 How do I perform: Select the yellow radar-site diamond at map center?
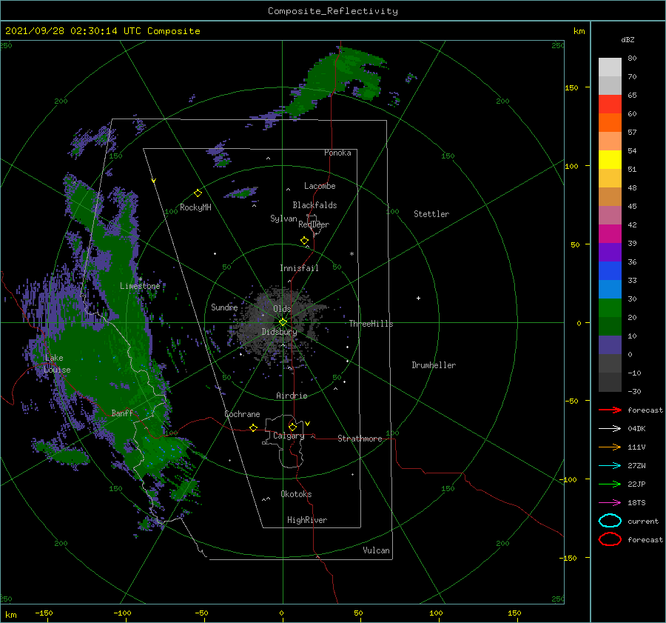(x=283, y=322)
